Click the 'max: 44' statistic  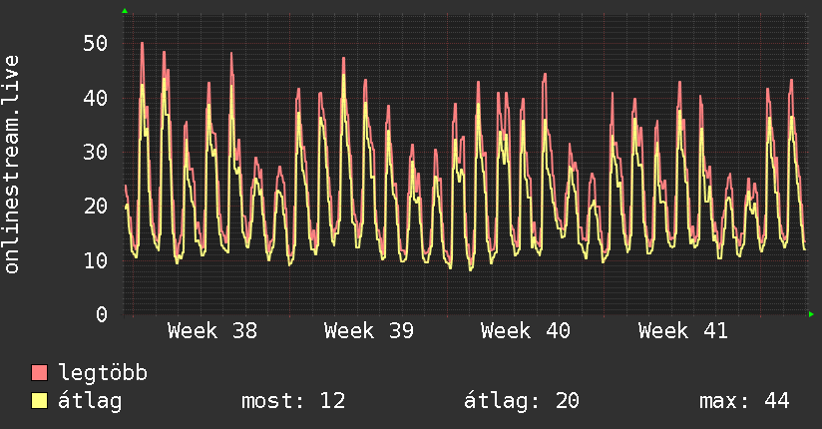click(x=744, y=401)
